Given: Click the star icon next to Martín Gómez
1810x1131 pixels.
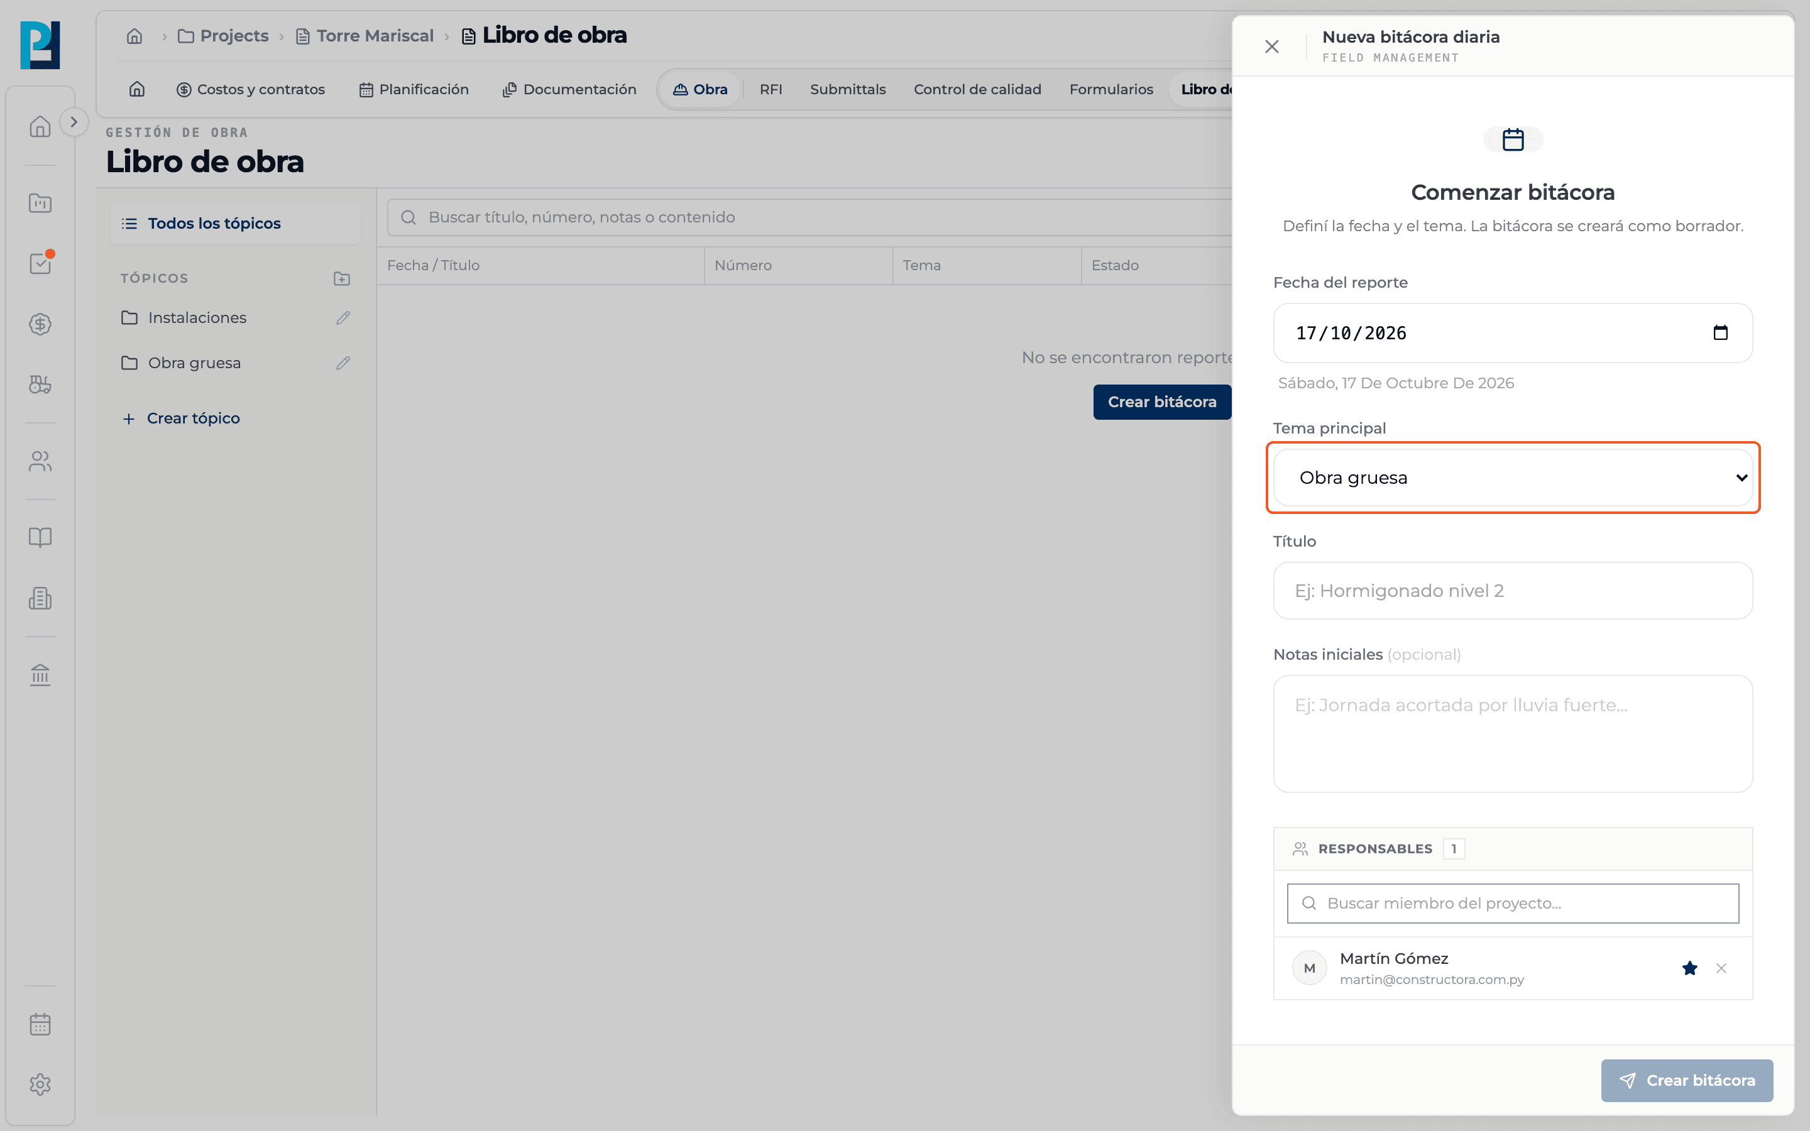Looking at the screenshot, I should click(x=1689, y=968).
